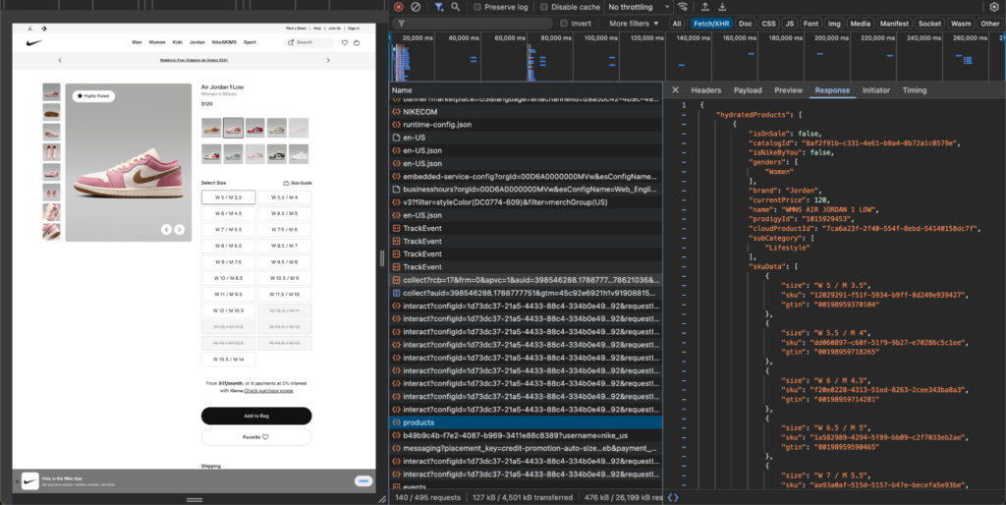
Task: Close the request details panel
Action: point(675,90)
